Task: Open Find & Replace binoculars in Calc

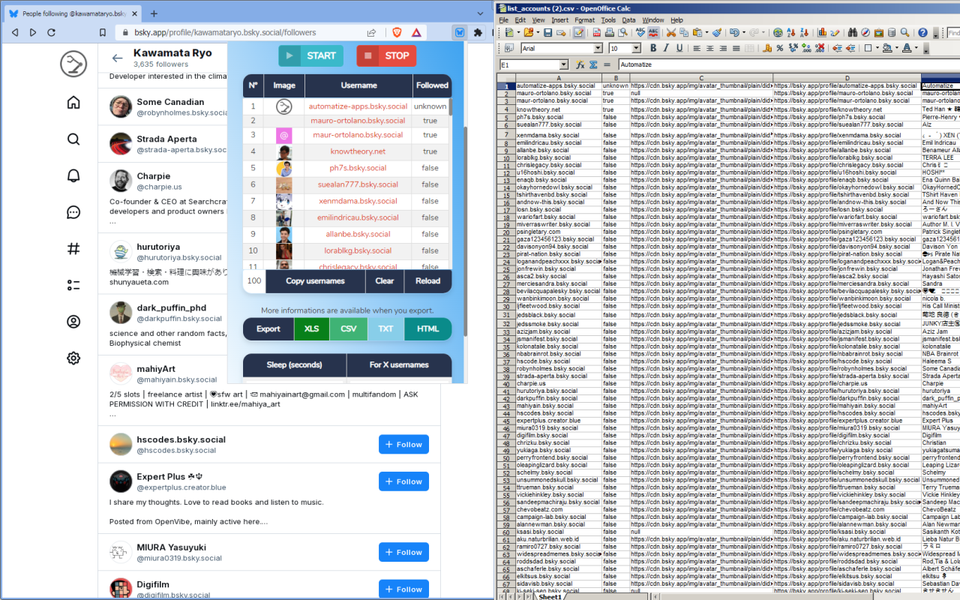Action: click(x=853, y=33)
